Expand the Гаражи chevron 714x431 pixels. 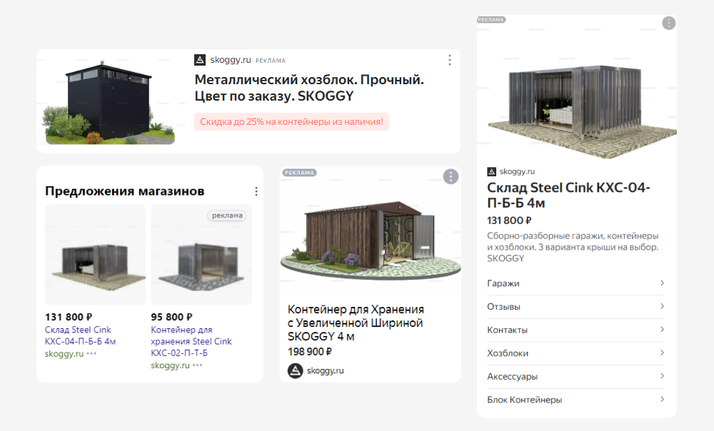coord(662,283)
